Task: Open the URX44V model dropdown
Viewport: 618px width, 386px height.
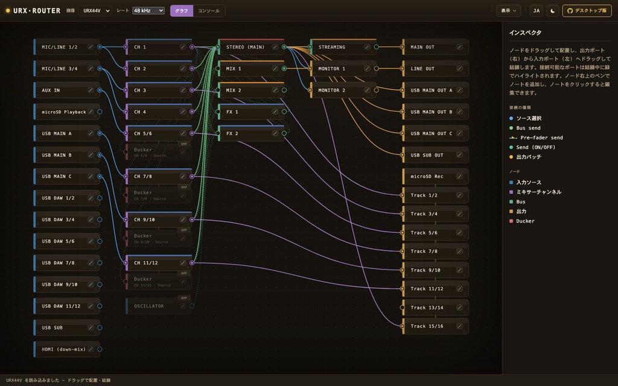Action: pos(95,11)
